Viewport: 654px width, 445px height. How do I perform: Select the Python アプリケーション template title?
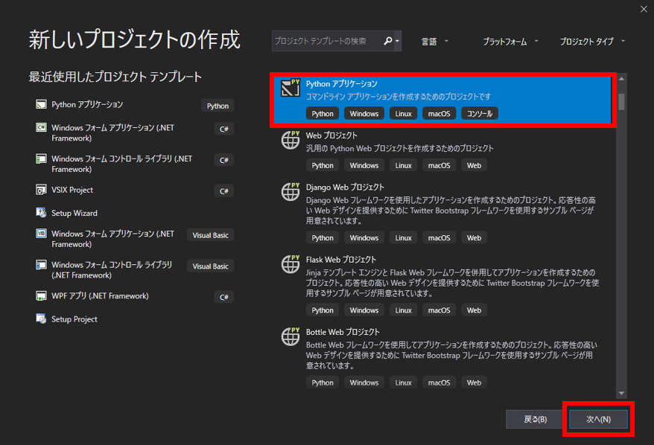pyautogui.click(x=342, y=84)
